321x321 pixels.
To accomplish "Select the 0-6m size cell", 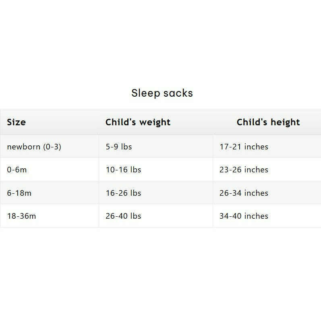I will pos(17,170).
